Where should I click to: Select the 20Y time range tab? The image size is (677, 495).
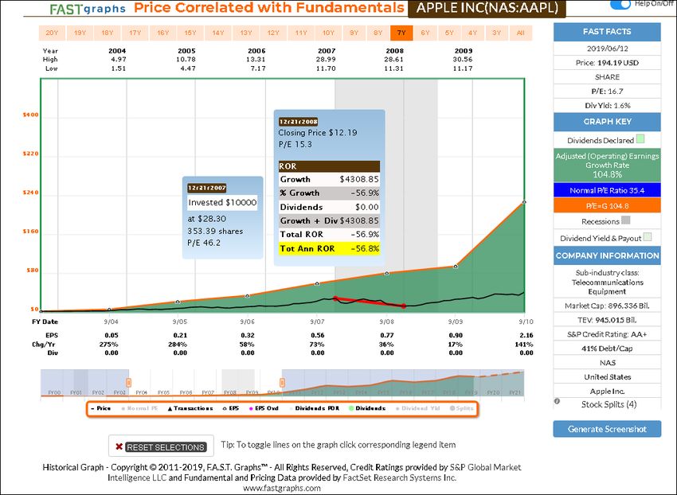point(53,33)
